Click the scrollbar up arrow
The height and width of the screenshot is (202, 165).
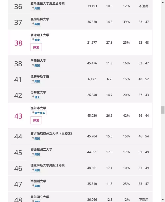coord(163,2)
